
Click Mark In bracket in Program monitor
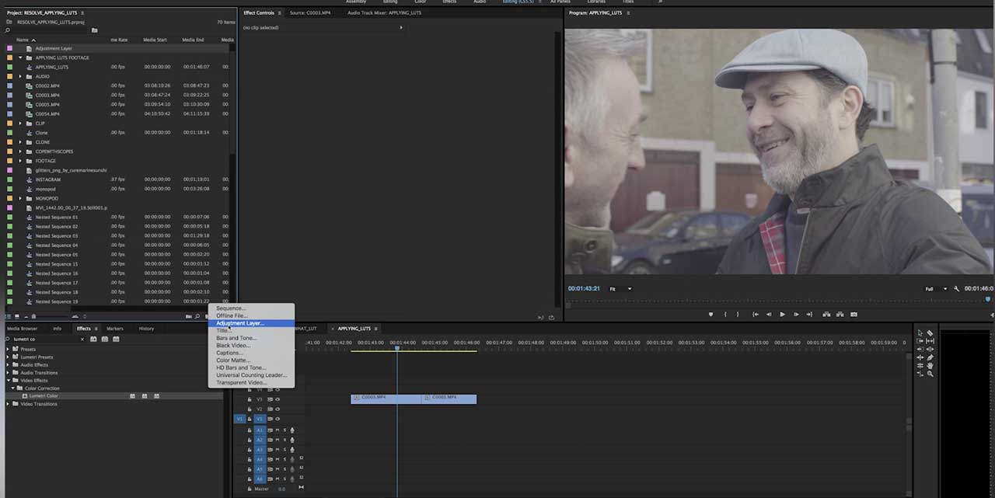coord(725,314)
